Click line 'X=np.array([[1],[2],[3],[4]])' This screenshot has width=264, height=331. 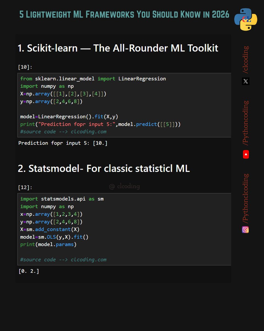point(63,94)
